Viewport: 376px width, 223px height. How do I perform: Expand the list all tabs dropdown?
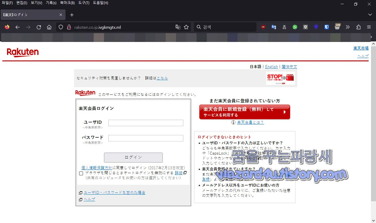[370, 15]
